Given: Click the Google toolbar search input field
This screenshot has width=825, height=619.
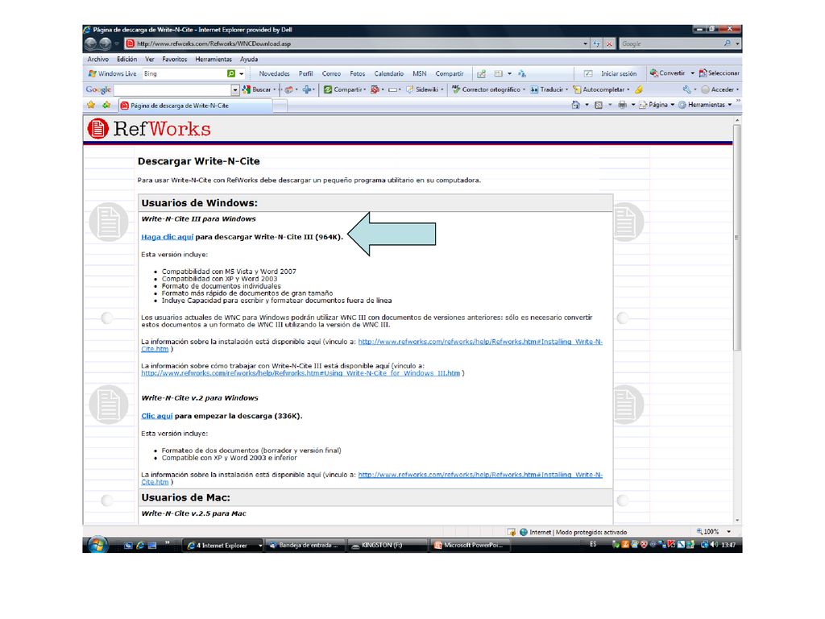Looking at the screenshot, I should pyautogui.click(x=172, y=90).
